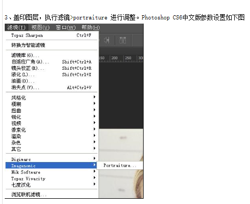Click the horizontal ruler at 250
This screenshot has height=204, width=250.
click(x=128, y=58)
